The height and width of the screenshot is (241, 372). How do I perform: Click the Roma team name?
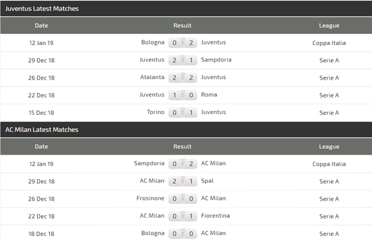pos(209,95)
